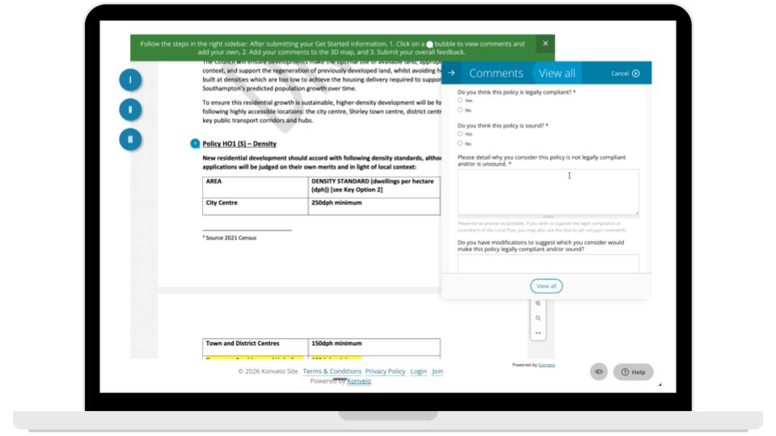Image resolution: width=776 pixels, height=436 pixels.
Task: Click the View all button below the form
Action: [546, 286]
